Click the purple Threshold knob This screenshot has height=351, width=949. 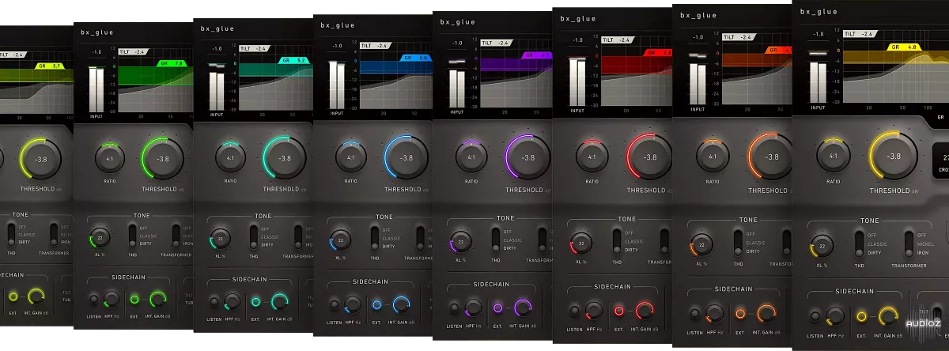527,157
